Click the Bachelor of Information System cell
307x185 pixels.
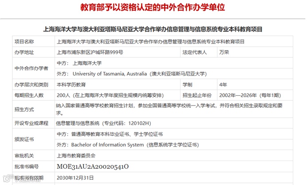click(x=174, y=145)
